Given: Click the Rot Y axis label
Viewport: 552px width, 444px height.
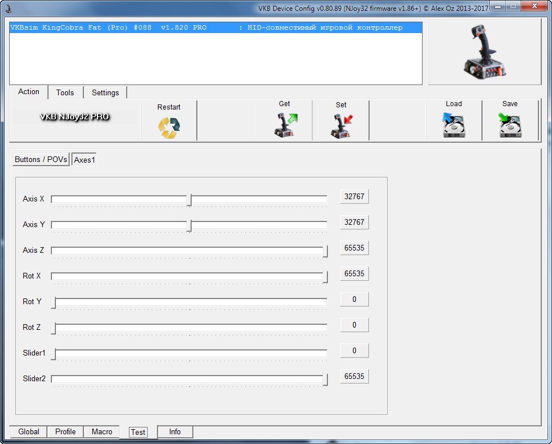Looking at the screenshot, I should coord(32,302).
